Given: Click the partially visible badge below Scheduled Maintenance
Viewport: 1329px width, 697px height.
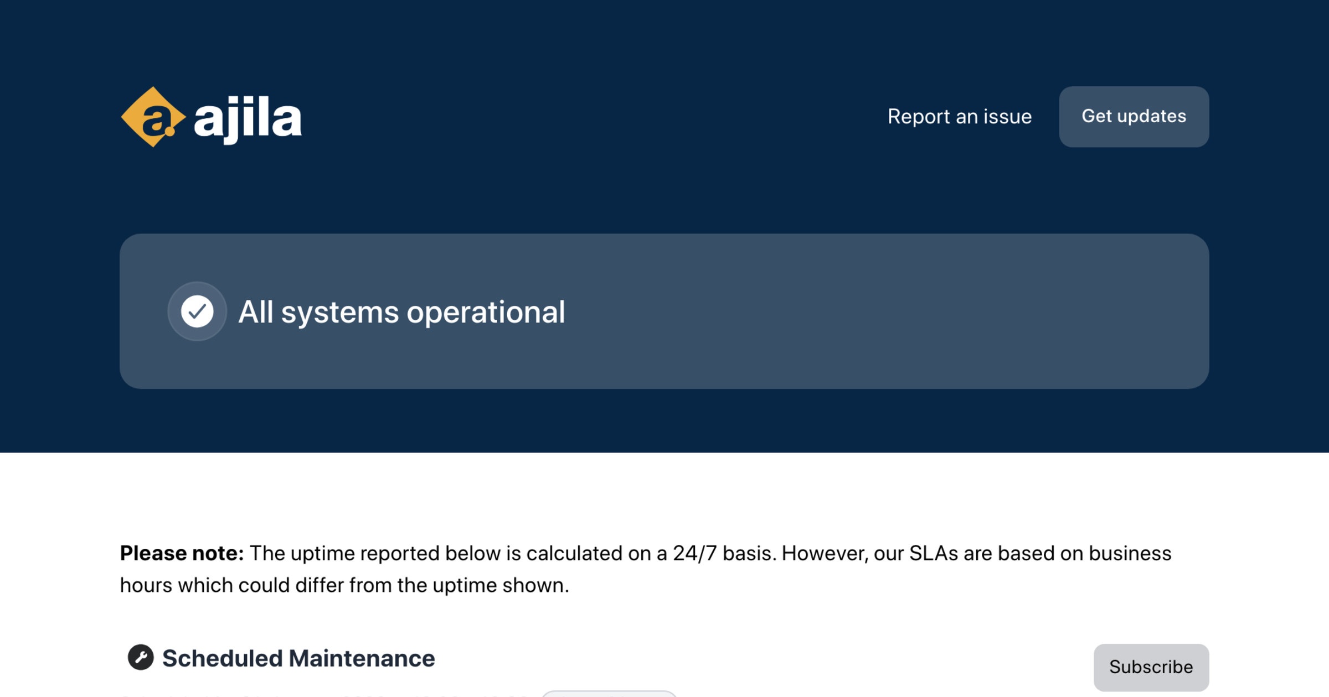Looking at the screenshot, I should point(609,694).
